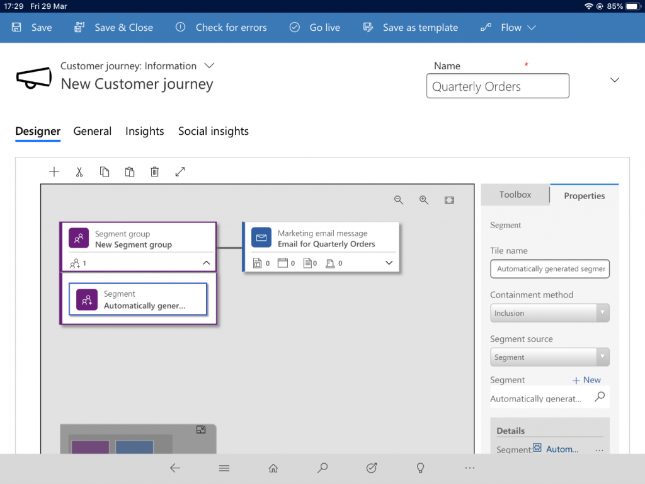Click the Check for errors button

(x=221, y=28)
